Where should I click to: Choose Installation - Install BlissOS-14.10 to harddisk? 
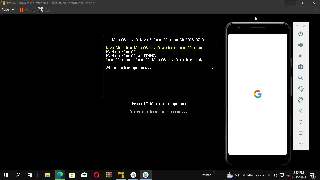point(154,60)
